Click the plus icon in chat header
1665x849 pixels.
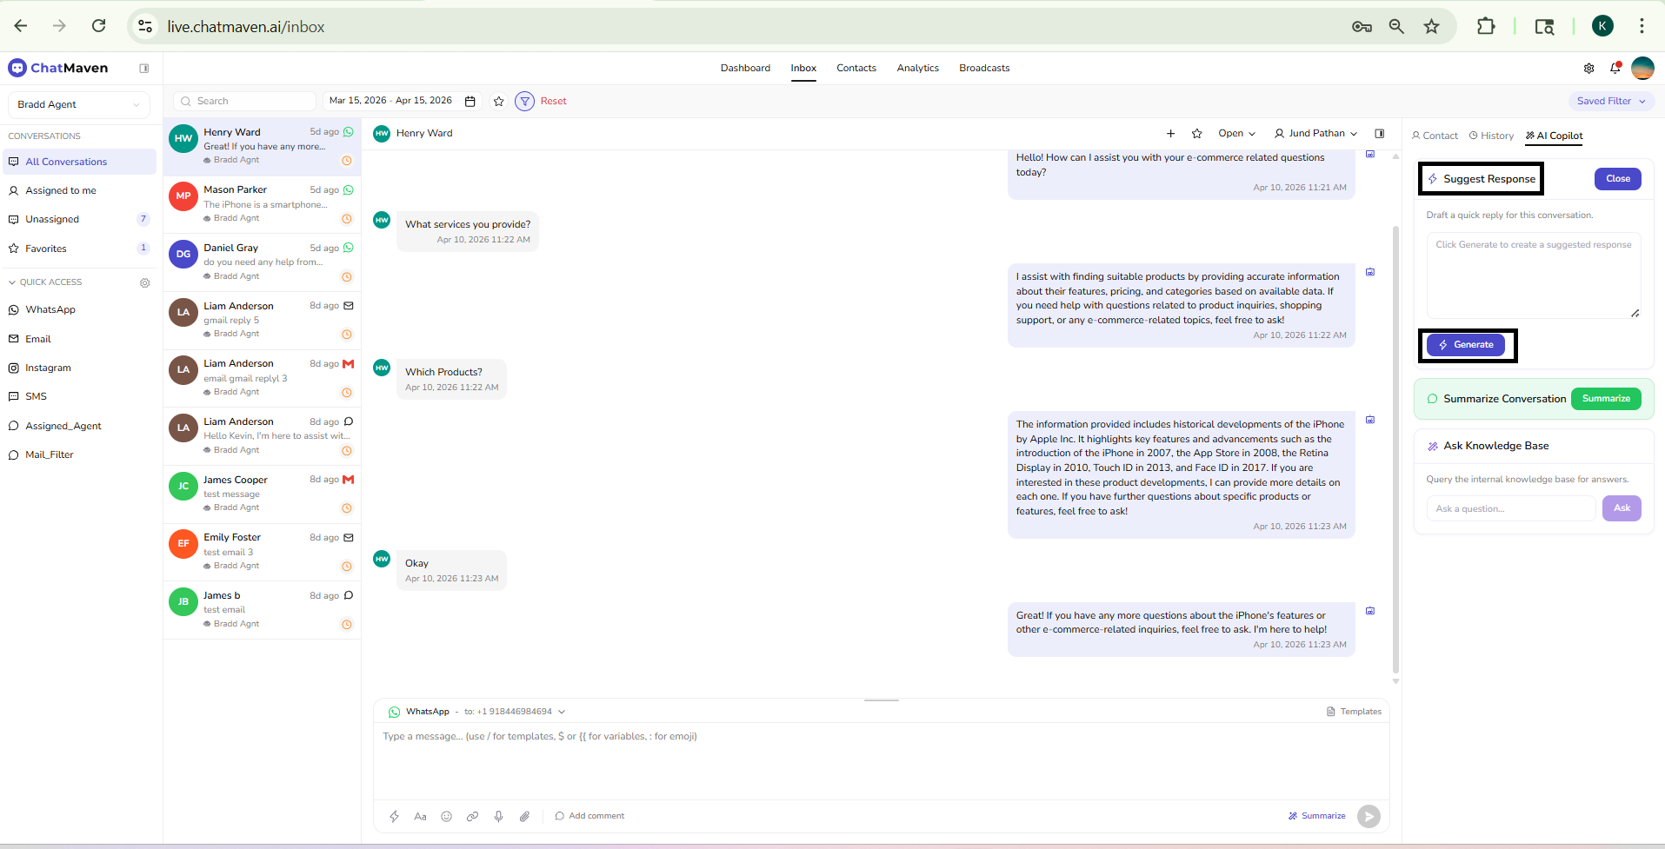(x=1170, y=133)
